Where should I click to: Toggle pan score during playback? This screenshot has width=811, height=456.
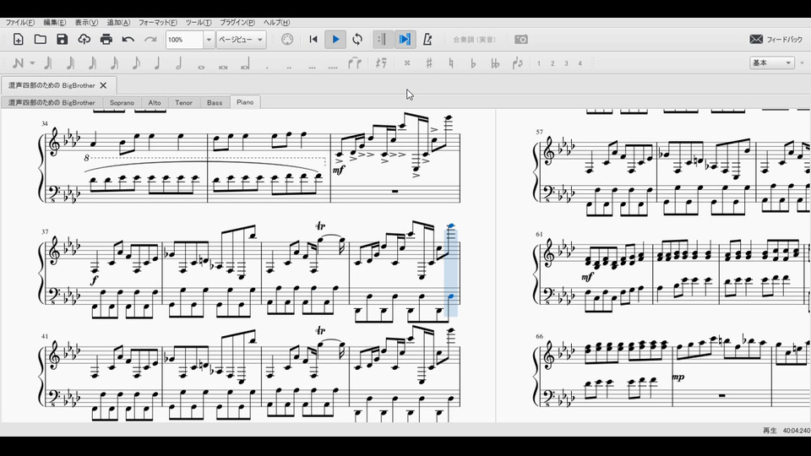coord(405,40)
